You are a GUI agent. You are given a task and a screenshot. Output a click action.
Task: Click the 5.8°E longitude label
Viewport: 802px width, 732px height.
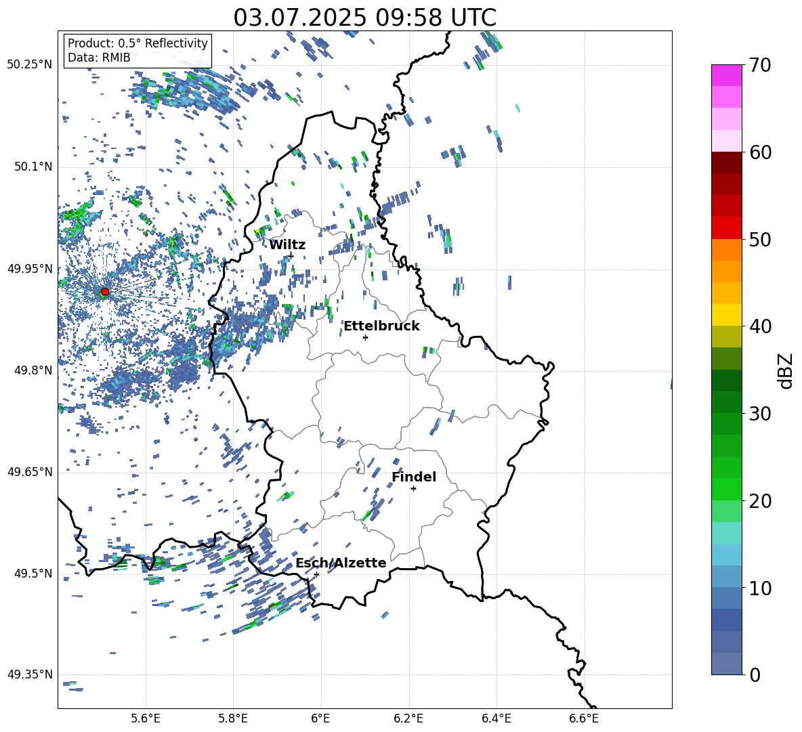[233, 718]
